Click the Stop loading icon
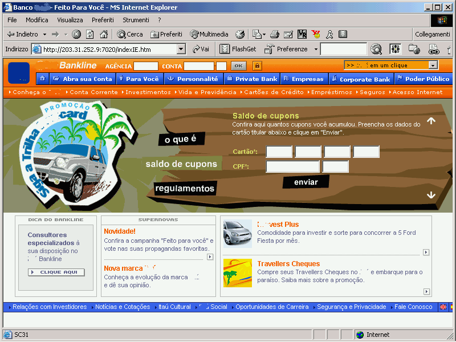Image resolution: width=456 pixels, height=342 pixels. [x=76, y=34]
